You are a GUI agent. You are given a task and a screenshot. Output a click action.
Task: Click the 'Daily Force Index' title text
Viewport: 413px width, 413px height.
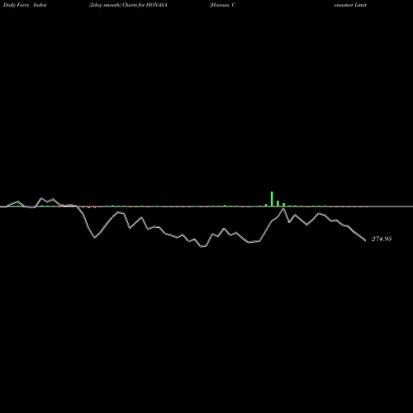25,5
